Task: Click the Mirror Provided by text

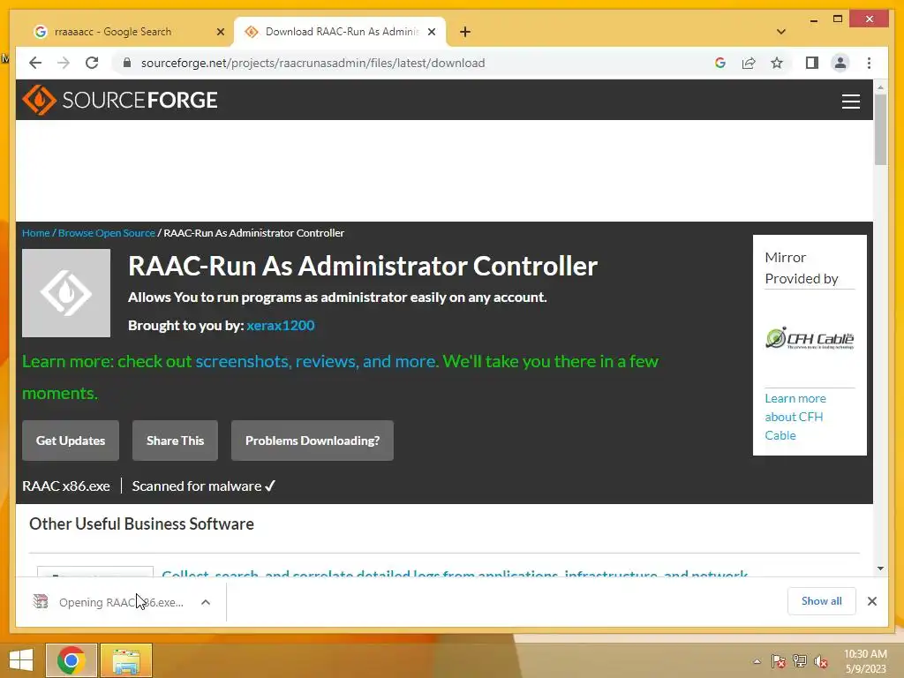Action: click(802, 268)
